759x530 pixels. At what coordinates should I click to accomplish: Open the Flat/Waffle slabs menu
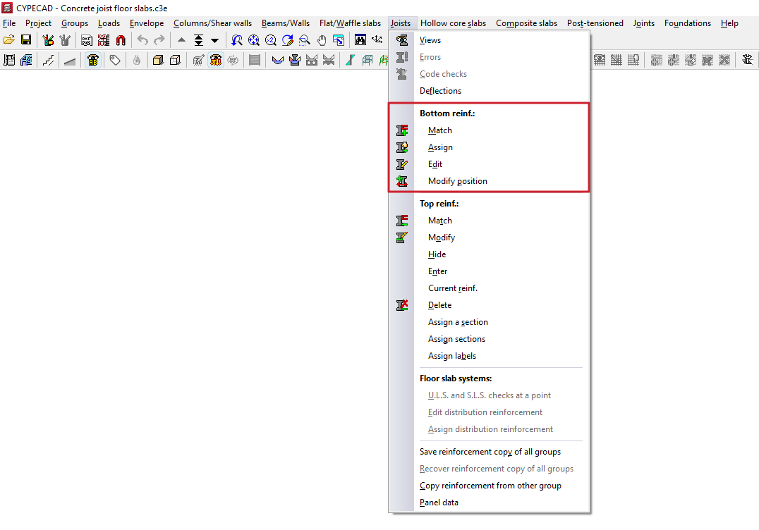coord(350,23)
